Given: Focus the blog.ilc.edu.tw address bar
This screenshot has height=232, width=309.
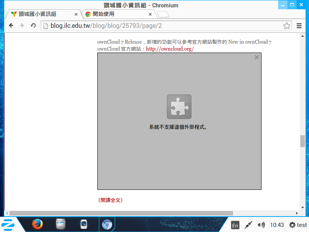Looking at the screenshot, I should (166, 26).
